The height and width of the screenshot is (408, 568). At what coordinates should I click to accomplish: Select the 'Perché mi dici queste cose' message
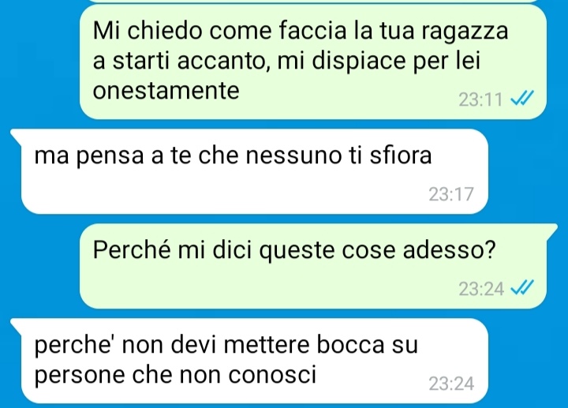(x=318, y=266)
